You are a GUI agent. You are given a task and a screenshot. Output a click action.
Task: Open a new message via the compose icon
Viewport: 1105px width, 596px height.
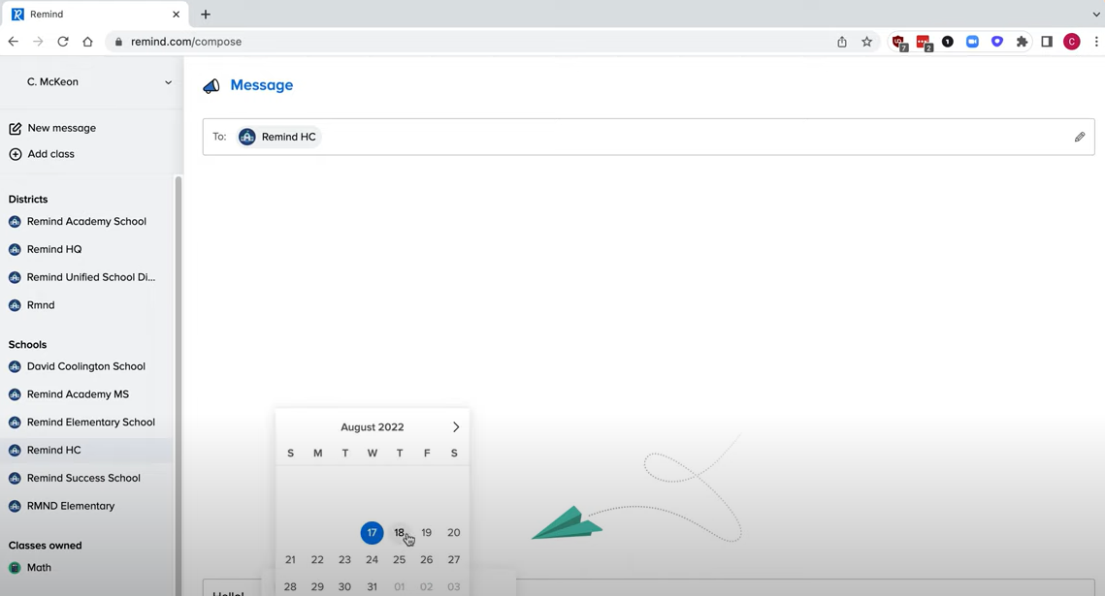tap(16, 127)
